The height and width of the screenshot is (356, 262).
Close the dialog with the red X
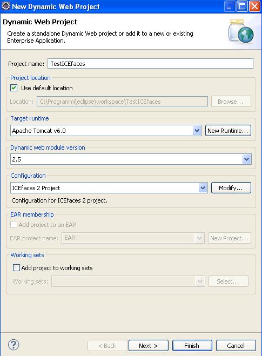coord(254,6)
